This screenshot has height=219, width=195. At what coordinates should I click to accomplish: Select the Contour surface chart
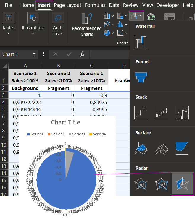182,148
